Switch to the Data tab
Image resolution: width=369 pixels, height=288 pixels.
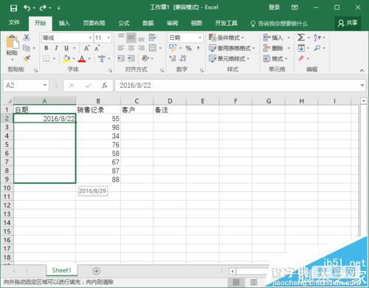click(x=148, y=24)
